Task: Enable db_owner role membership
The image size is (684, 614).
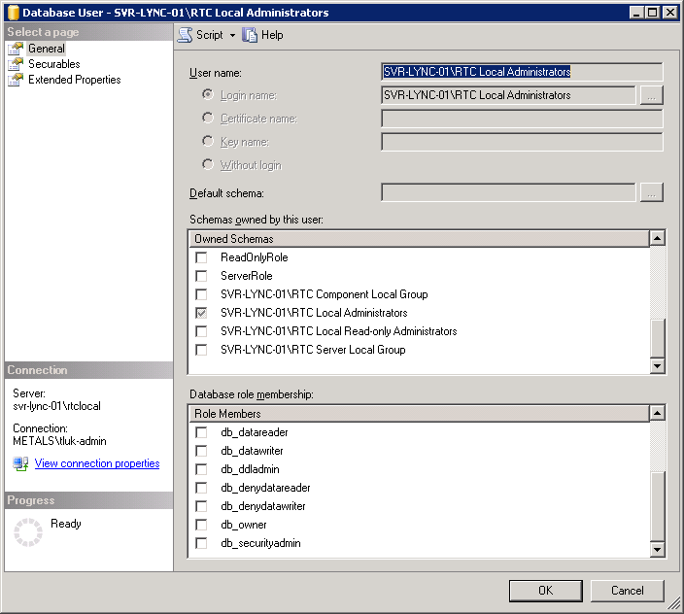Action: click(201, 525)
